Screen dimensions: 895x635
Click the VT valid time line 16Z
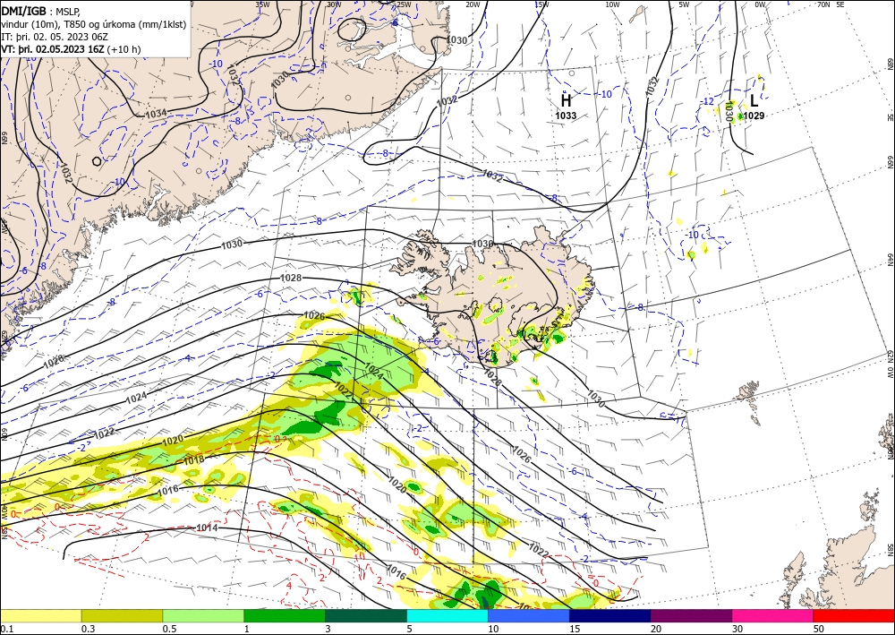(71, 49)
